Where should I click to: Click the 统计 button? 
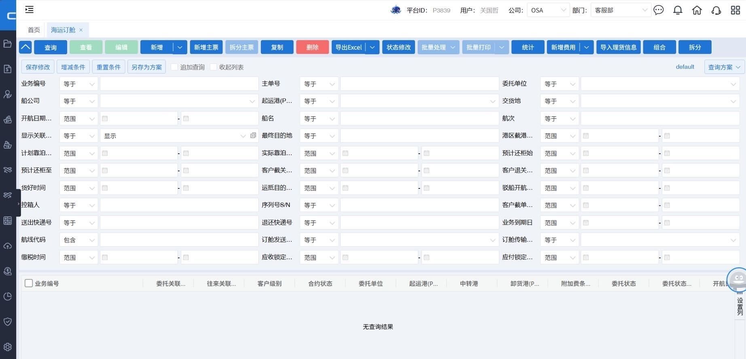click(528, 47)
